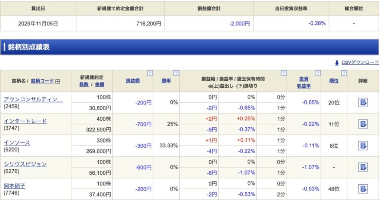The image size is (380, 201).
Task: Open the シリウスビジョン stock name link
Action: [x=25, y=164]
